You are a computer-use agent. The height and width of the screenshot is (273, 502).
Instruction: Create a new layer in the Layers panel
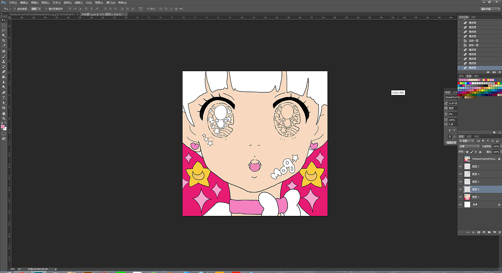click(x=494, y=232)
